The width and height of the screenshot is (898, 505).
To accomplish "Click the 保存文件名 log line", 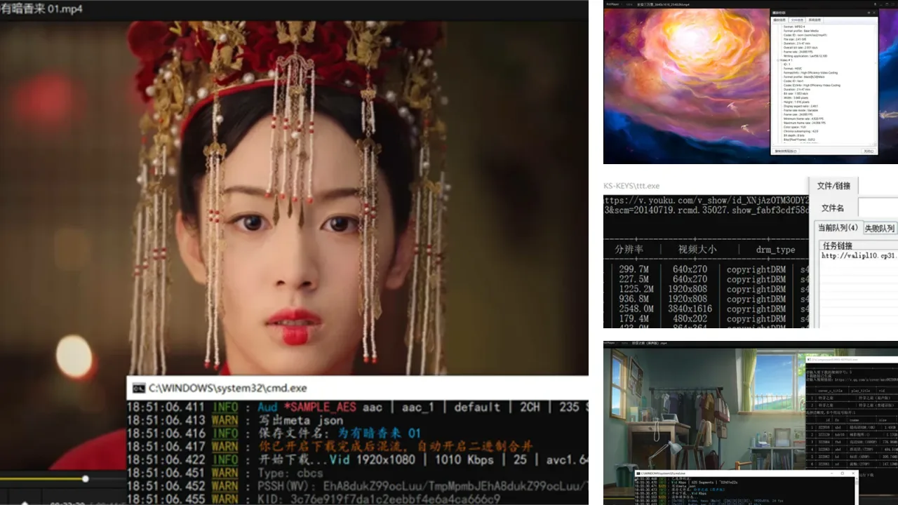I will click(x=340, y=433).
